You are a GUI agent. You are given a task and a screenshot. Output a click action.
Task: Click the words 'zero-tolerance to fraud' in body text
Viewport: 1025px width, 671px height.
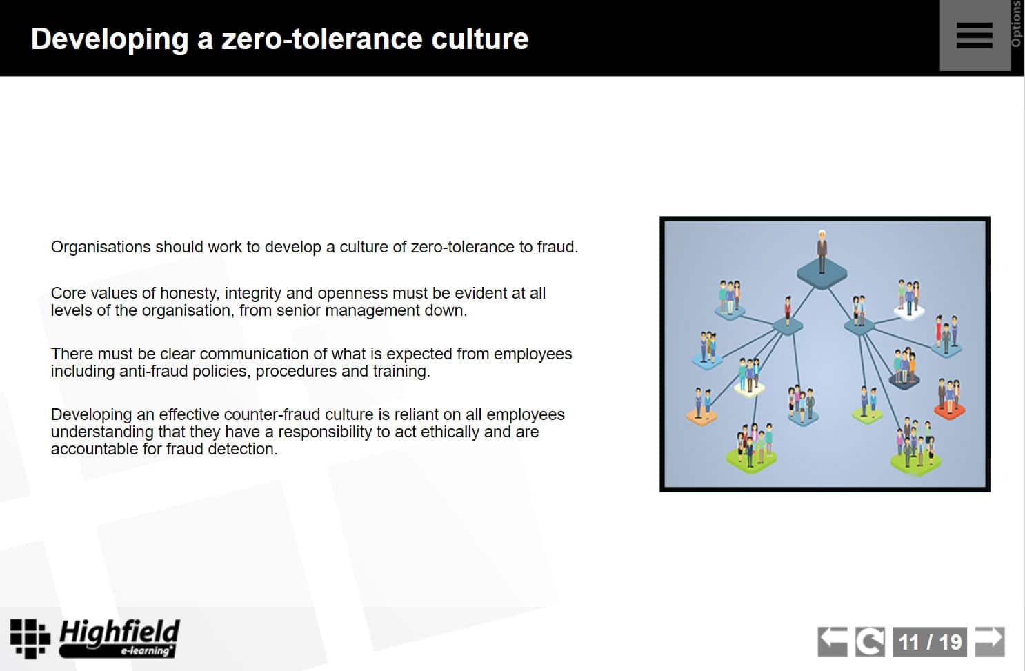point(494,247)
